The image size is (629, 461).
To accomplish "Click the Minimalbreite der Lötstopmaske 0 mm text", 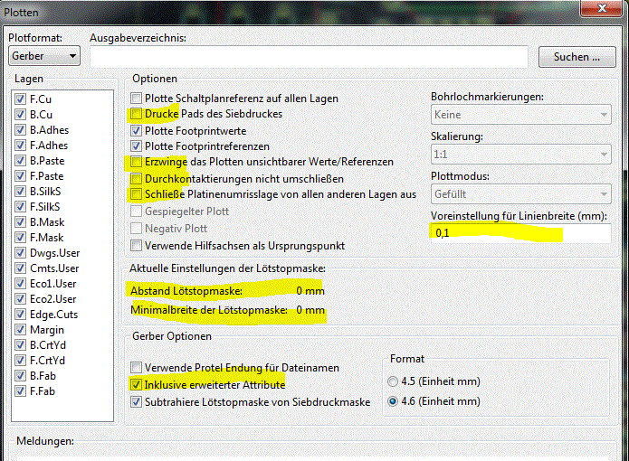I will [227, 310].
